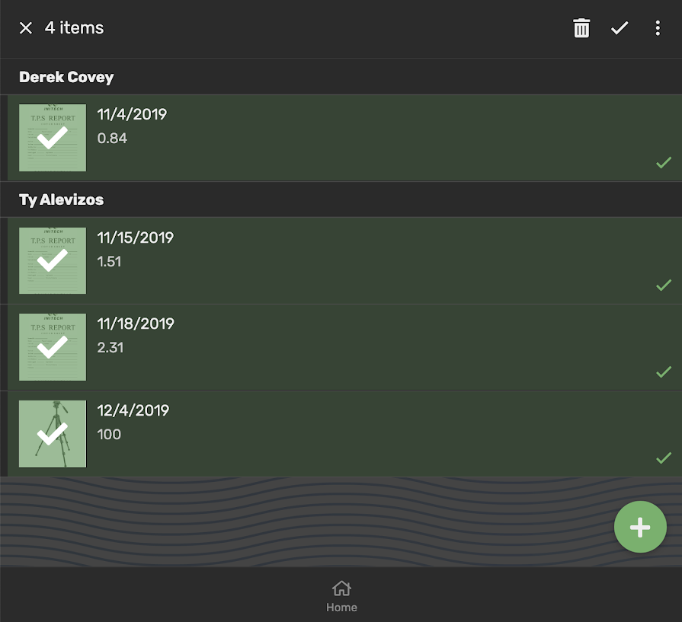
Task: Select the Ty Alevizos group header
Action: tap(341, 199)
